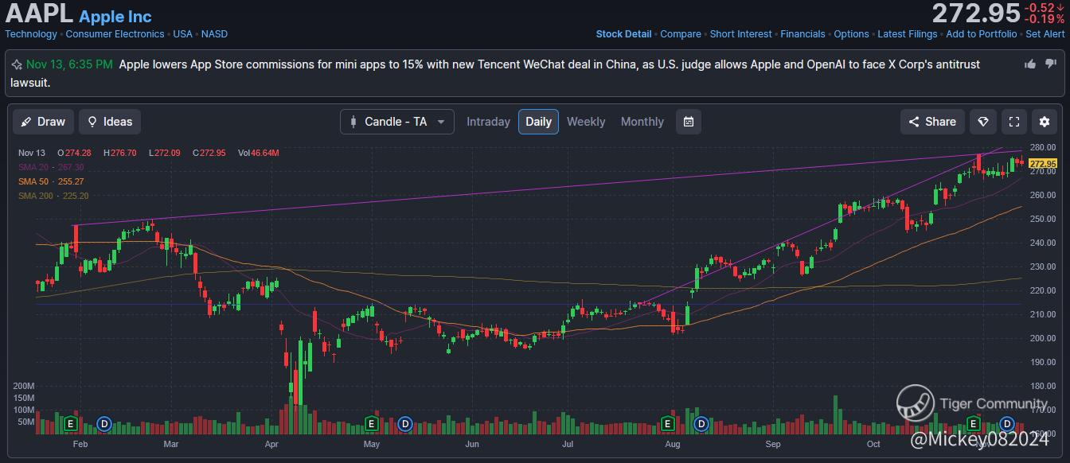Click the February earnings E marker
This screenshot has height=463, width=1070.
(x=70, y=423)
